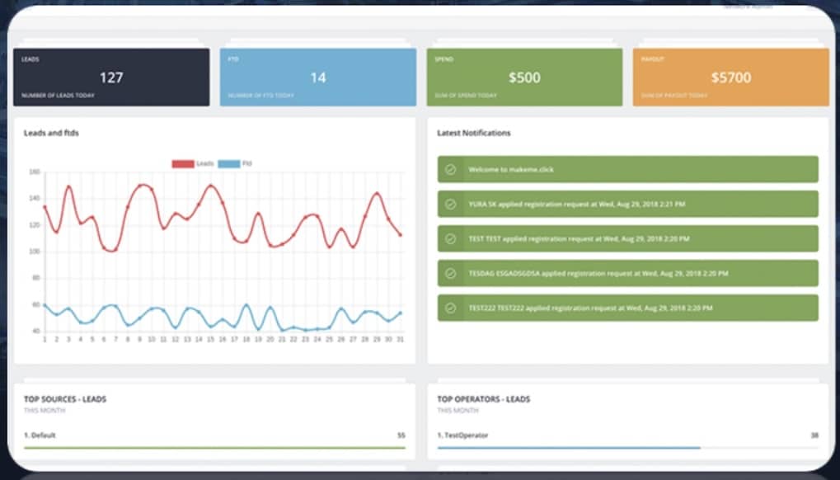Click the "$5700" payout value
Screen dimensions: 840x480
point(731,78)
